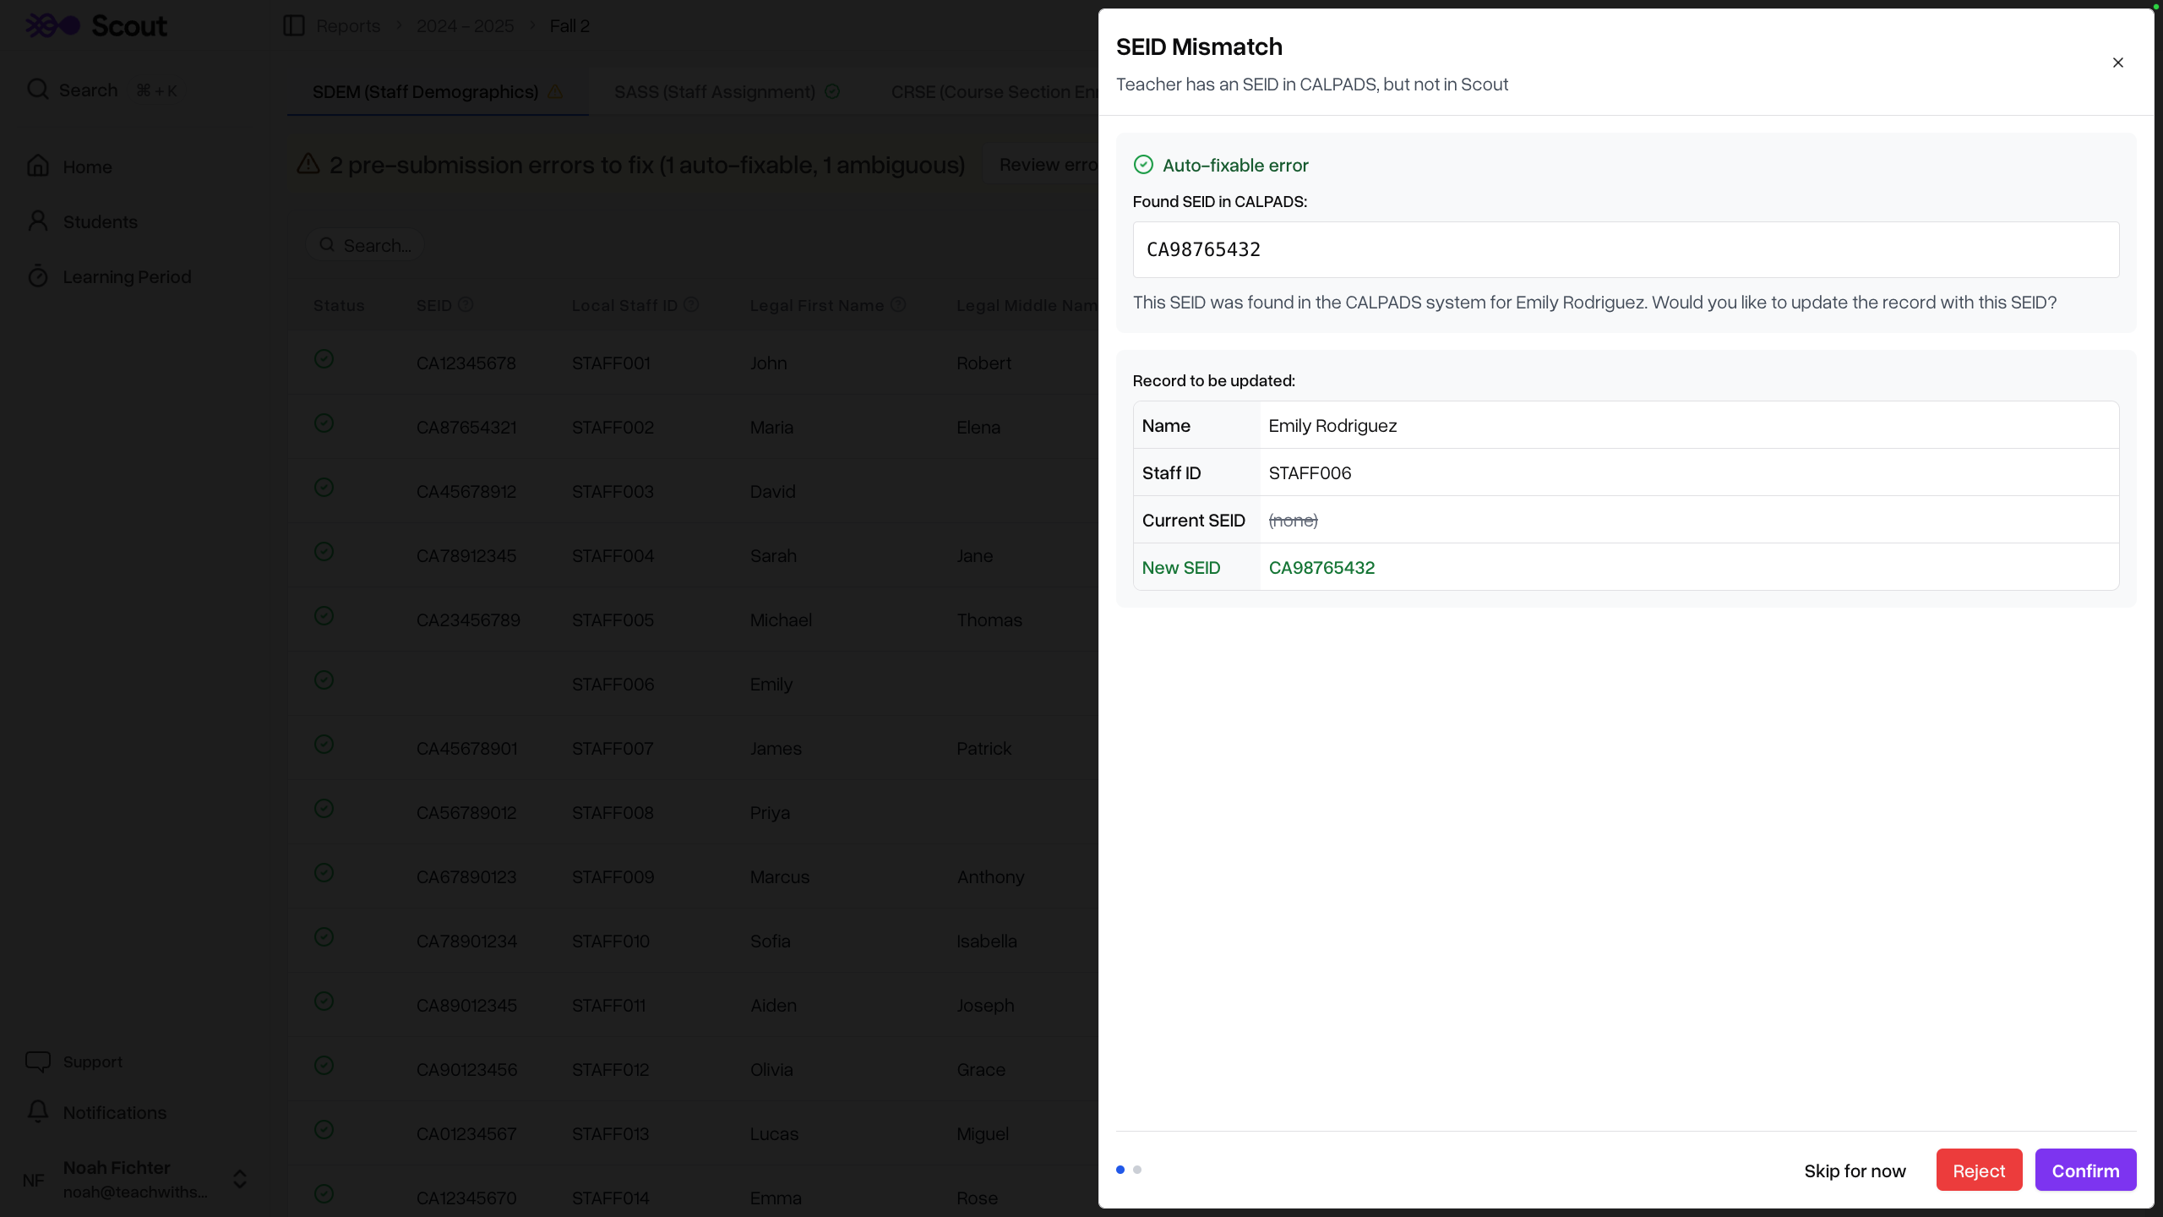Reject the suggested SEID update
Screen dimensions: 2163x1217
pos(1978,1170)
